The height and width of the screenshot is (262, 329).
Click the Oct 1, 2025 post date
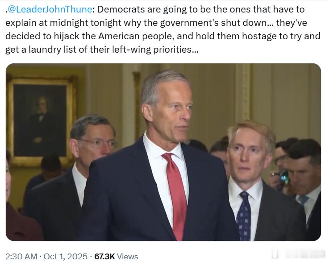click(66, 256)
